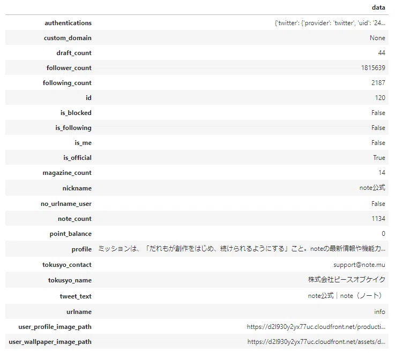Select the 'point_balance' row label
The height and width of the screenshot is (353, 395).
click(71, 234)
